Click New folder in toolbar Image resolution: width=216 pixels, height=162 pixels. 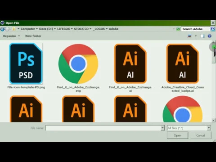[x=33, y=36]
